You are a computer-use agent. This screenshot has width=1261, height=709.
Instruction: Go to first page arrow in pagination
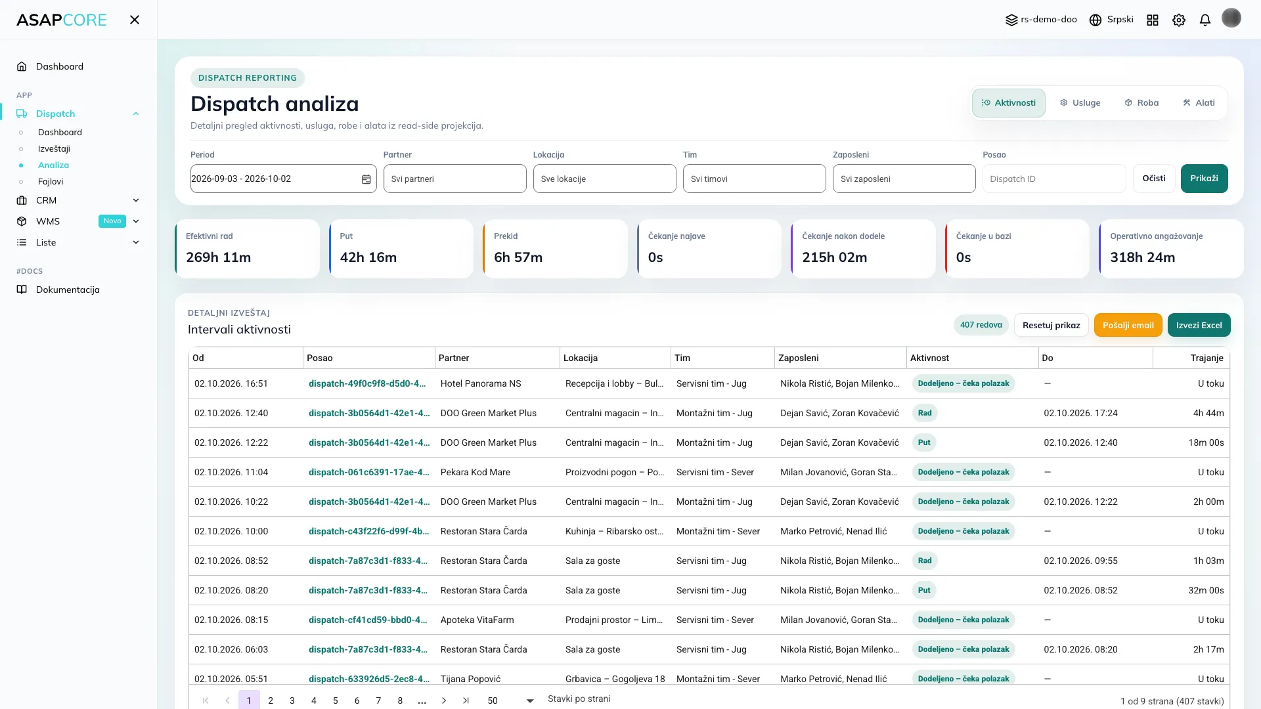tap(206, 700)
